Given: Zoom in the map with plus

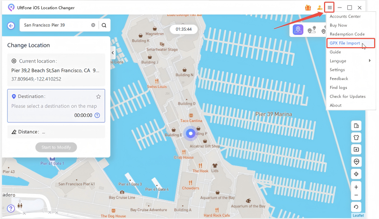Looking at the screenshot, I should (356, 187).
